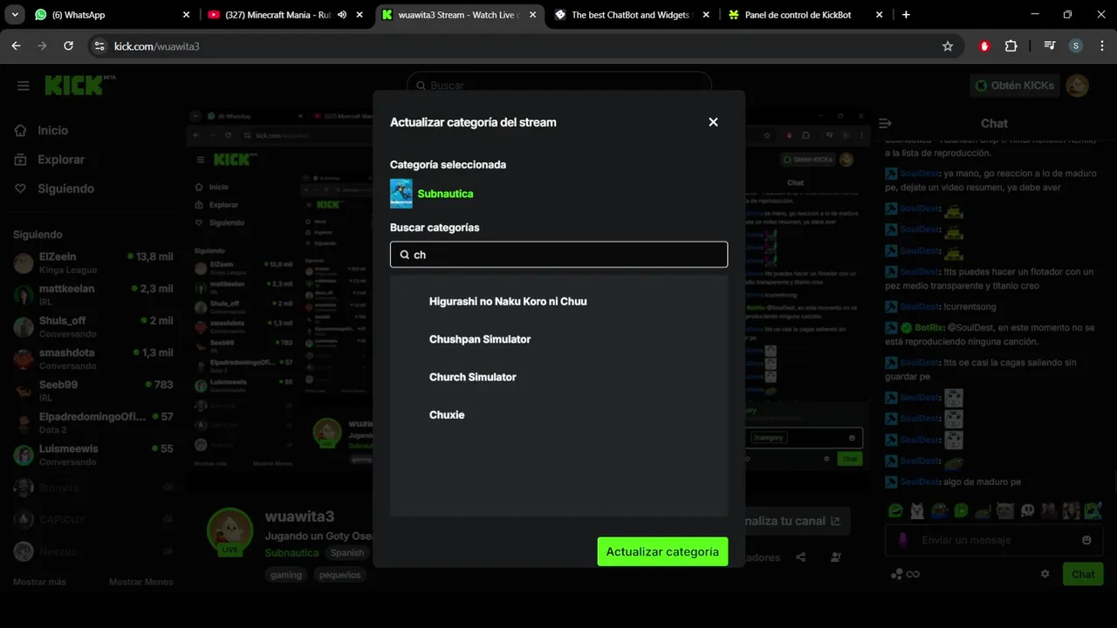Click the share icon under stream
The image size is (1117, 628).
click(x=800, y=557)
